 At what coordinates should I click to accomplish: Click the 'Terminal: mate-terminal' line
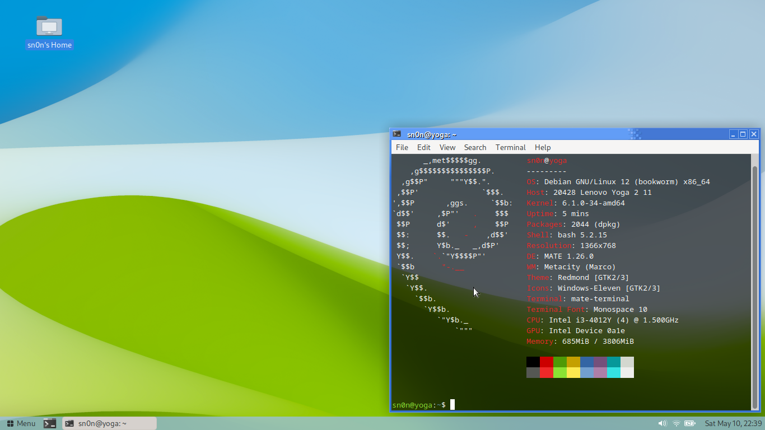pyautogui.click(x=578, y=299)
